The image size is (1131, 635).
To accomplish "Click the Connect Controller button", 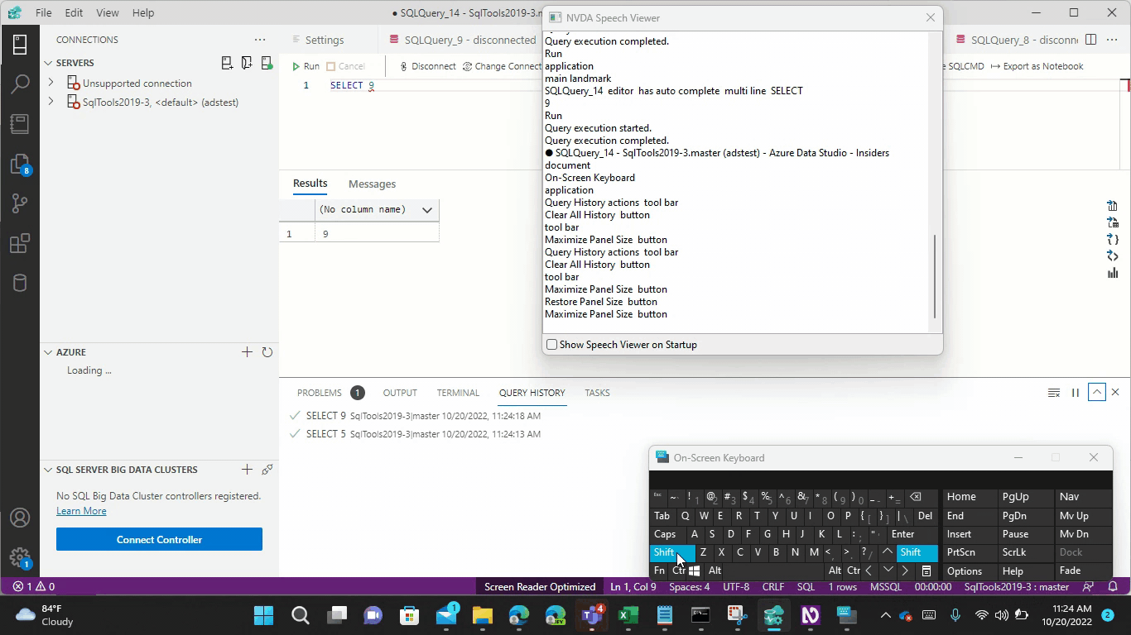I will (x=159, y=539).
